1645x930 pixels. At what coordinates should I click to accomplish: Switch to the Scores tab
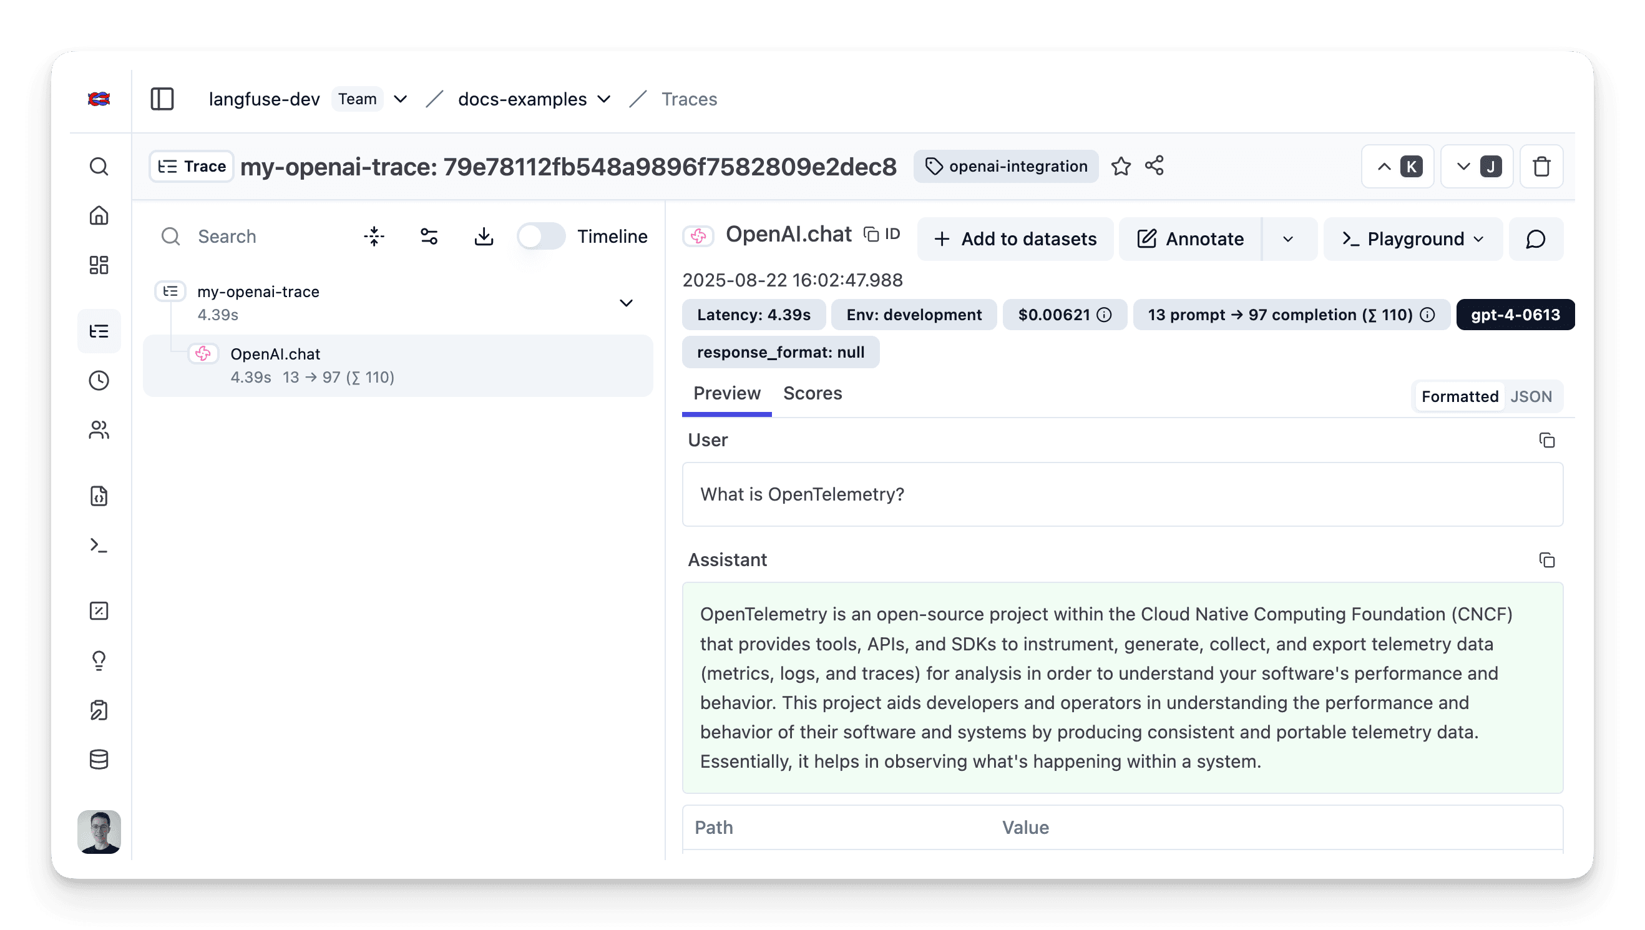coord(813,393)
